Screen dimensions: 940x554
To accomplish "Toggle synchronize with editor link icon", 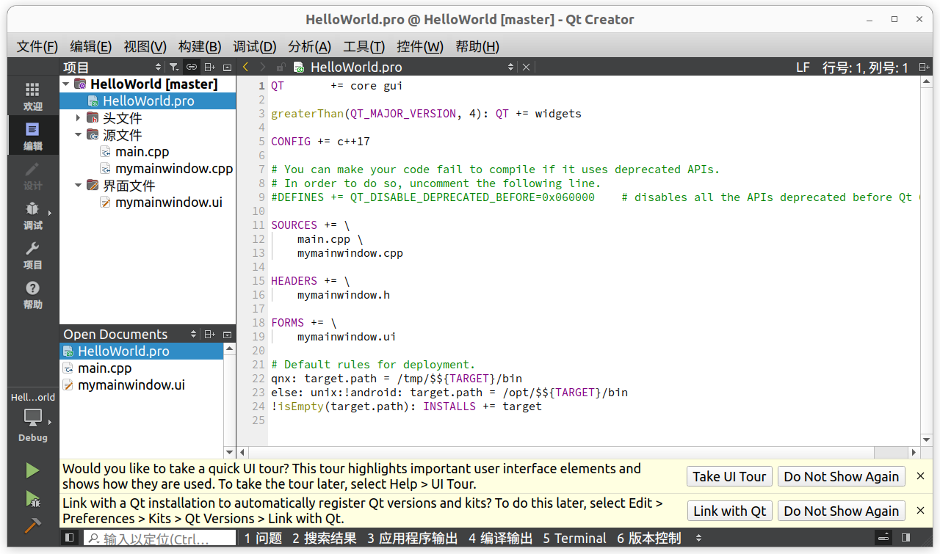I will pyautogui.click(x=191, y=67).
